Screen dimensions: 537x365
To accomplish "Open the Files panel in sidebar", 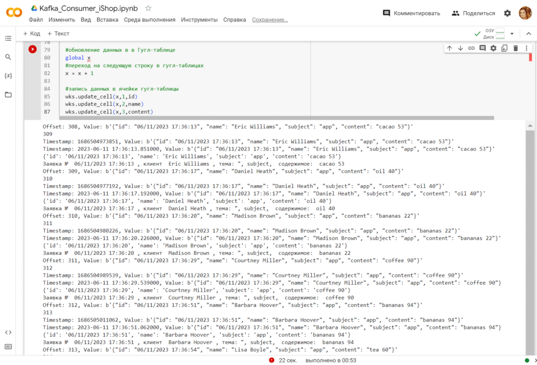I will (x=8, y=95).
